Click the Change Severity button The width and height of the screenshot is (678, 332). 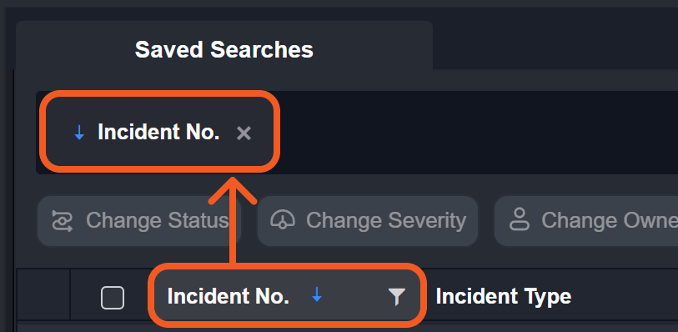[368, 221]
